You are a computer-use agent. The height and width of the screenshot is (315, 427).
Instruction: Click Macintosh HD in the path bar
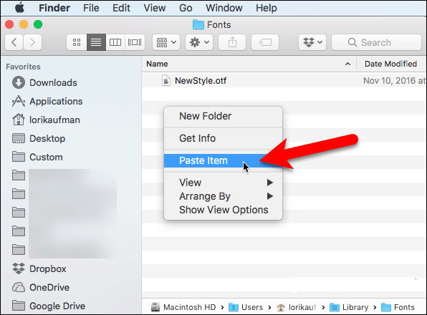[x=183, y=307]
